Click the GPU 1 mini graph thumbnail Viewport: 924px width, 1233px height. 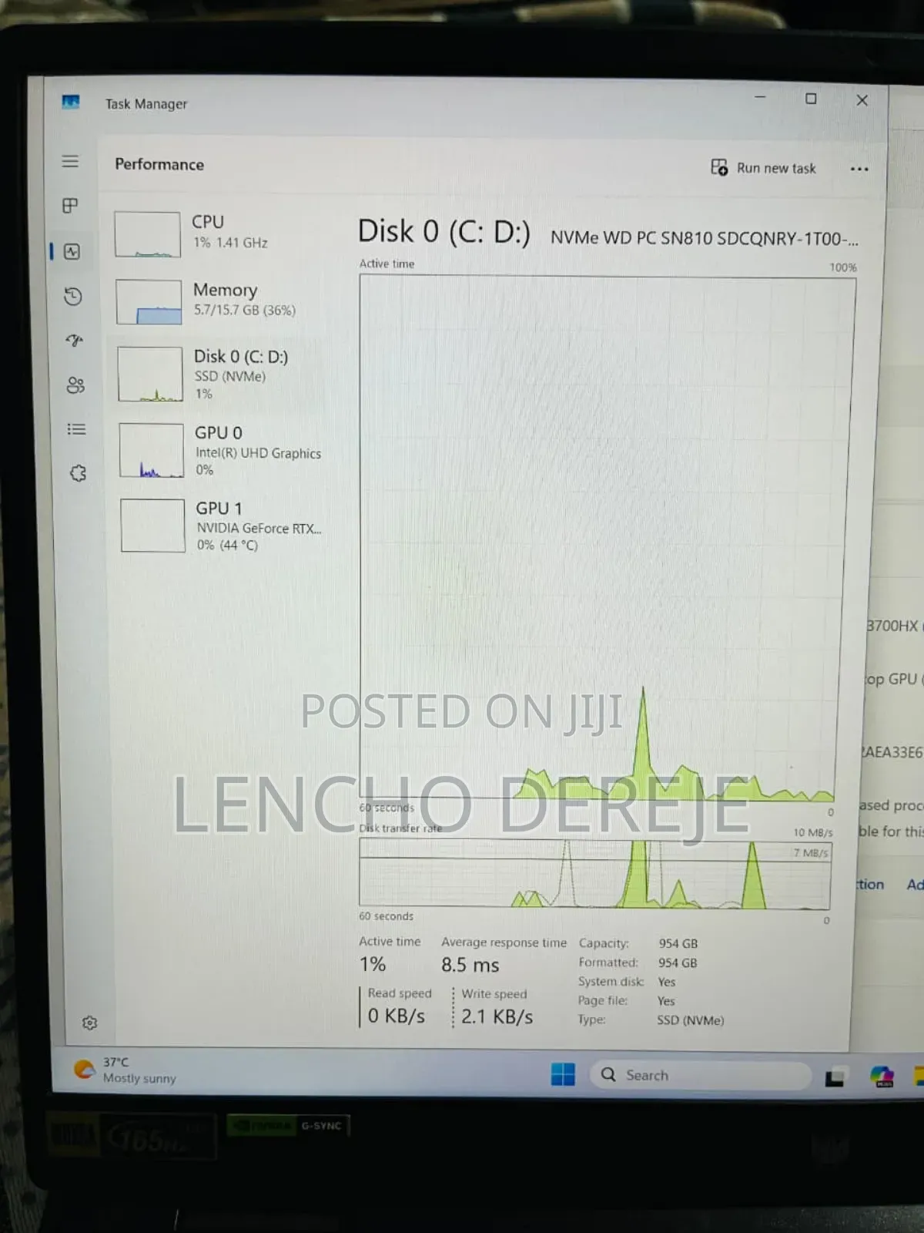point(152,526)
